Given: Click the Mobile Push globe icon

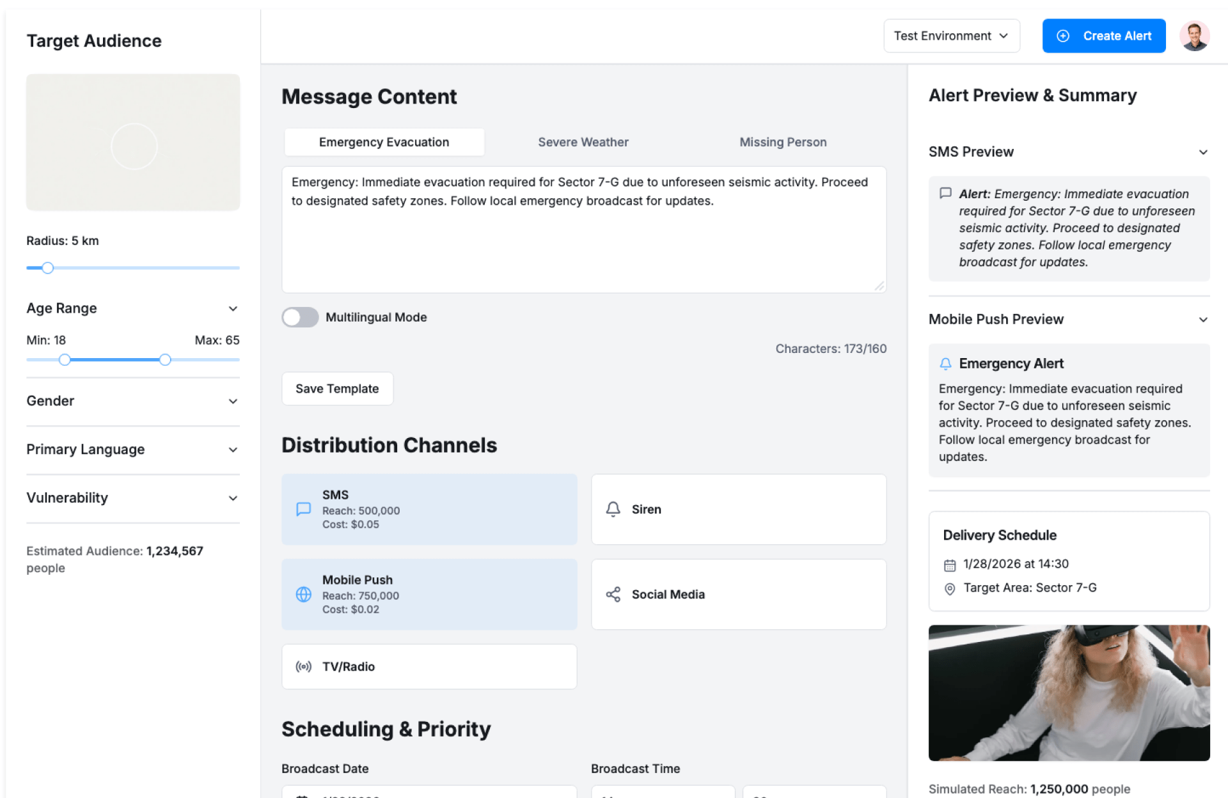Looking at the screenshot, I should click(x=303, y=594).
